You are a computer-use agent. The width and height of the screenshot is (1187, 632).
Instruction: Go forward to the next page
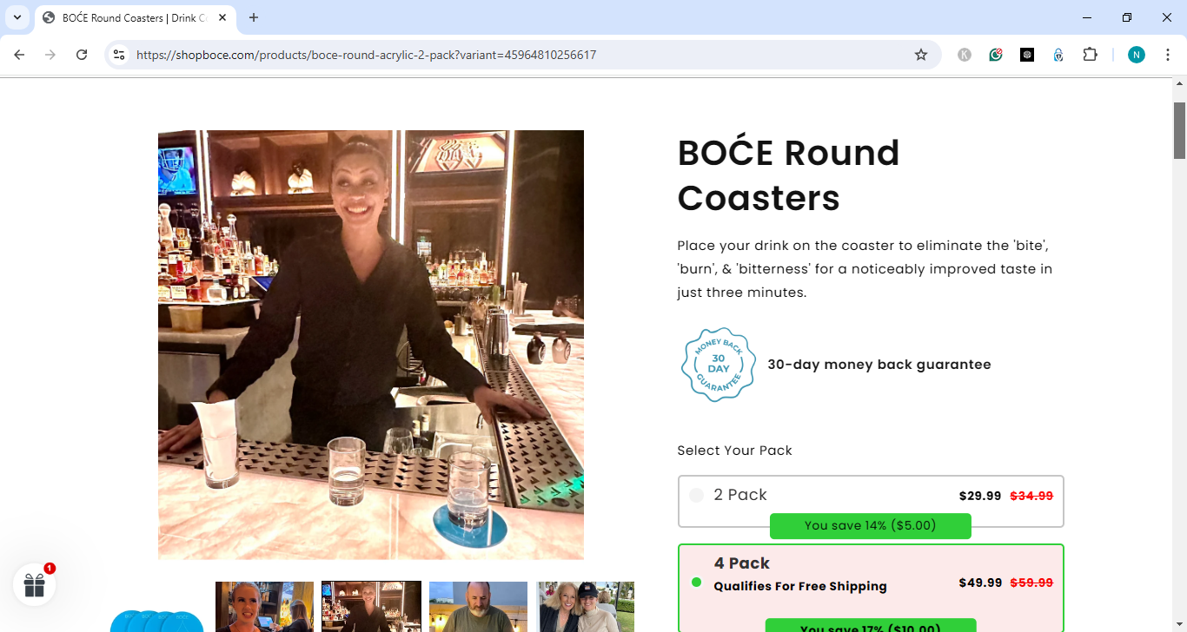point(50,55)
